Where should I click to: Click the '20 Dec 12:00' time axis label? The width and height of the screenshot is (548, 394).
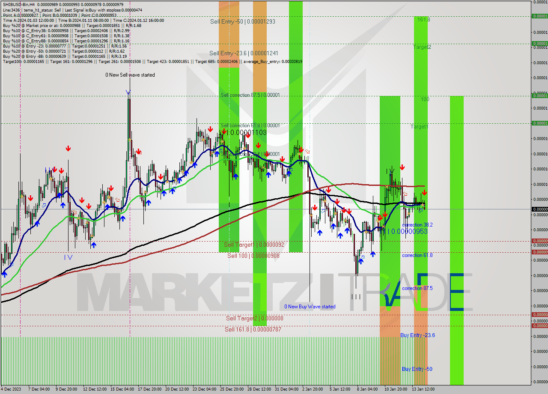click(x=177, y=389)
